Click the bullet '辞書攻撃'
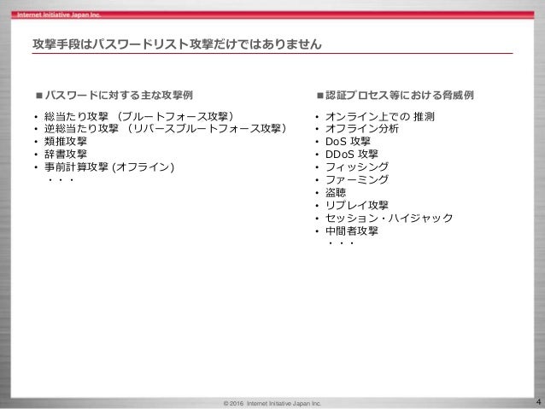This screenshot has width=545, height=409. 65,154
